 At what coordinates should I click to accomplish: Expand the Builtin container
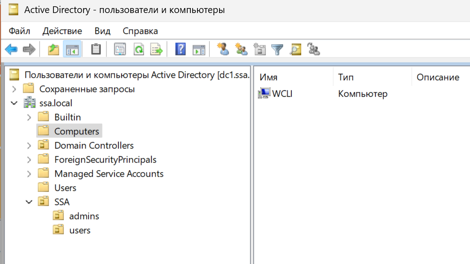coord(29,117)
